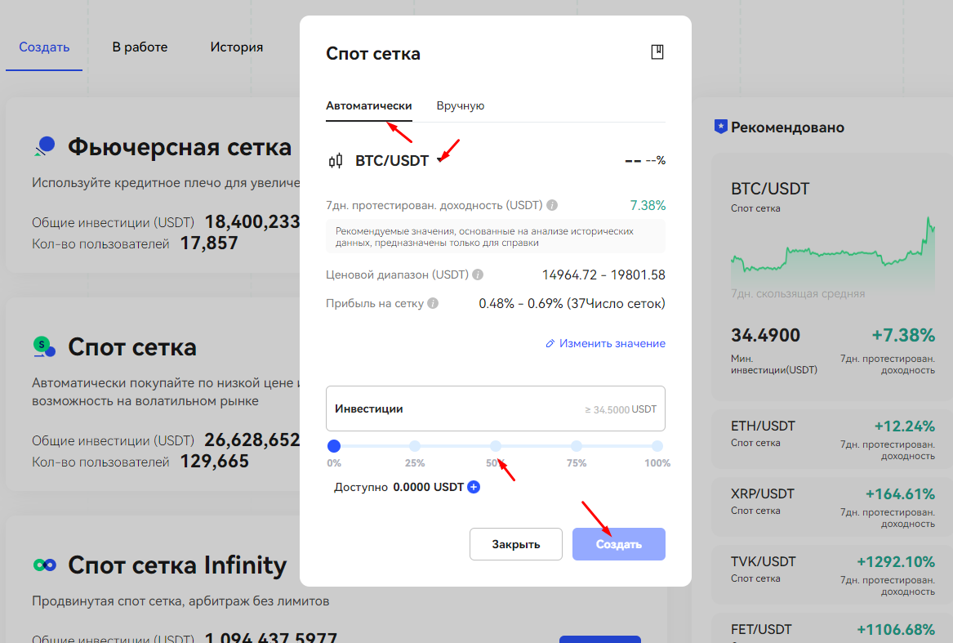Image resolution: width=953 pixels, height=643 pixels.
Task: Select the Автоматически tab
Action: tap(369, 106)
